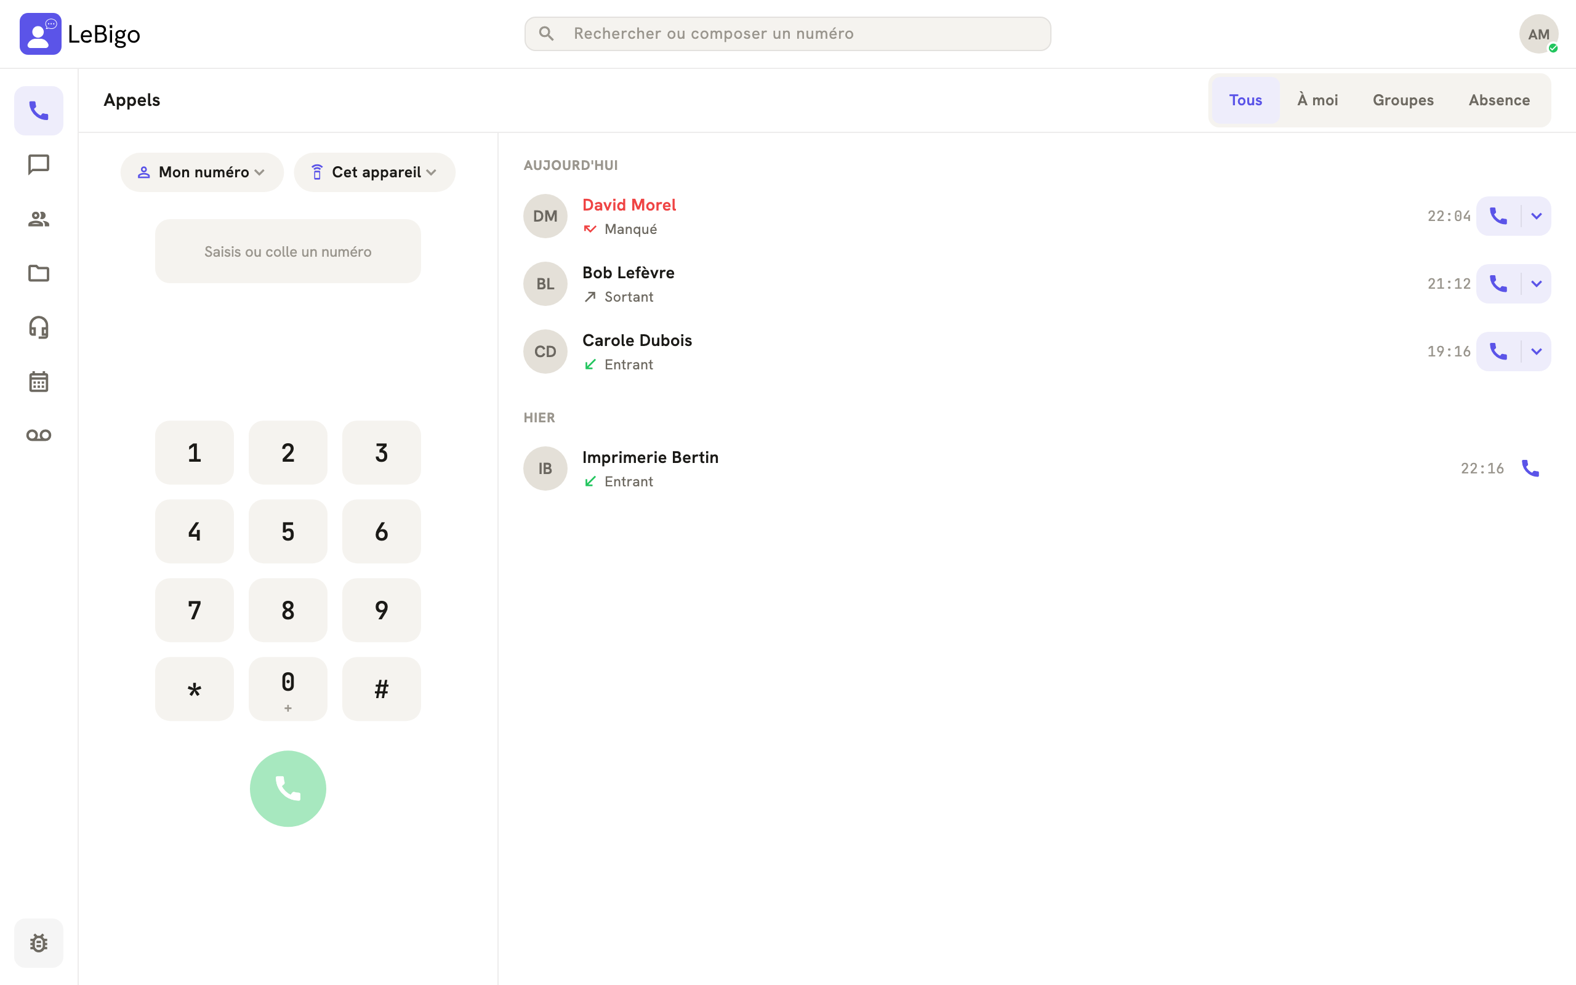Expand call options chevron for David Morel
The height and width of the screenshot is (985, 1576).
click(1536, 216)
